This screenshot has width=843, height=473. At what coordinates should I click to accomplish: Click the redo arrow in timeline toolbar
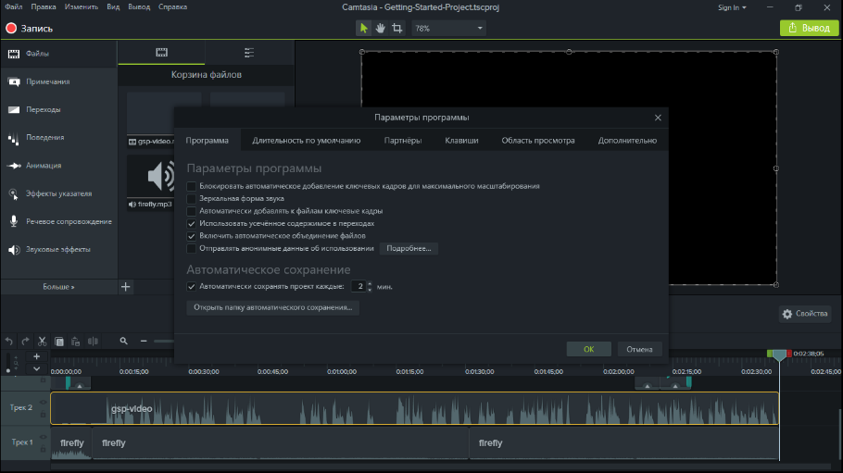click(x=25, y=342)
